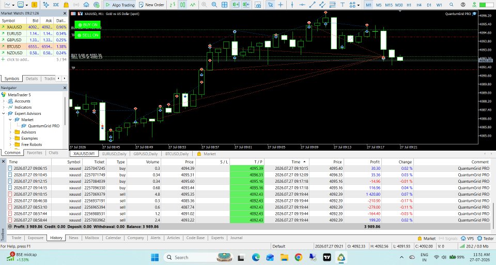Image resolution: width=496 pixels, height=265 pixels.
Task: Switch to Toolbox Journal tab
Action: click(236, 238)
